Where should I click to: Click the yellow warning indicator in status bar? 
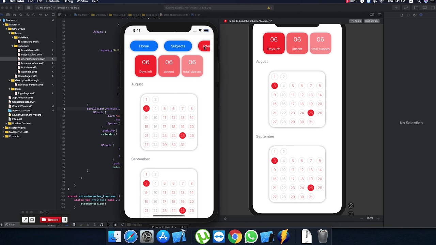(x=269, y=7)
